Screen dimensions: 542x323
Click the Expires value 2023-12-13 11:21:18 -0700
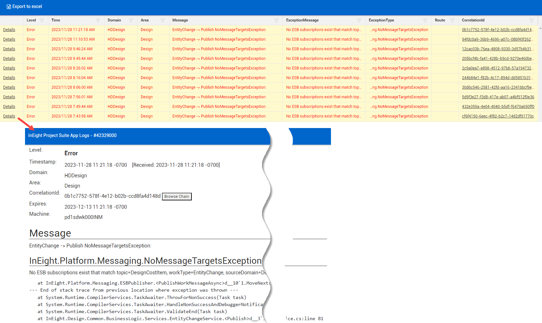(x=96, y=207)
